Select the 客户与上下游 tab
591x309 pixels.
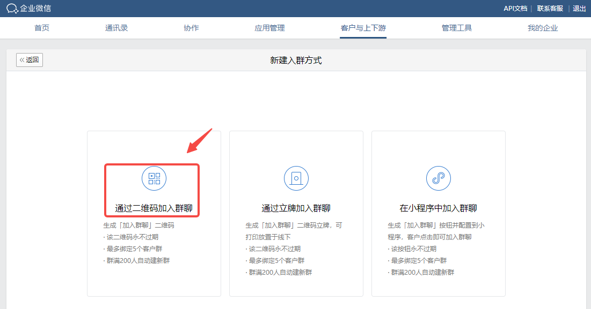(363, 28)
